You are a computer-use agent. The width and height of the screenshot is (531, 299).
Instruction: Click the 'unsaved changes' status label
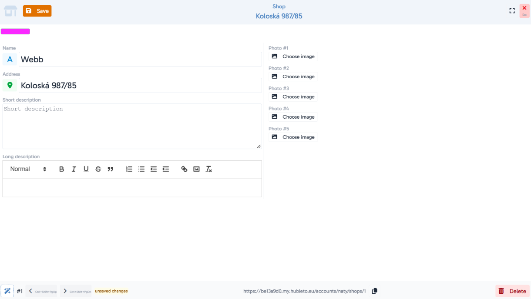(x=111, y=291)
